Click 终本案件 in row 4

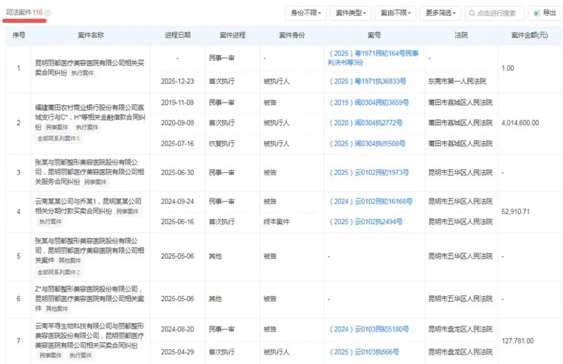[x=276, y=222]
